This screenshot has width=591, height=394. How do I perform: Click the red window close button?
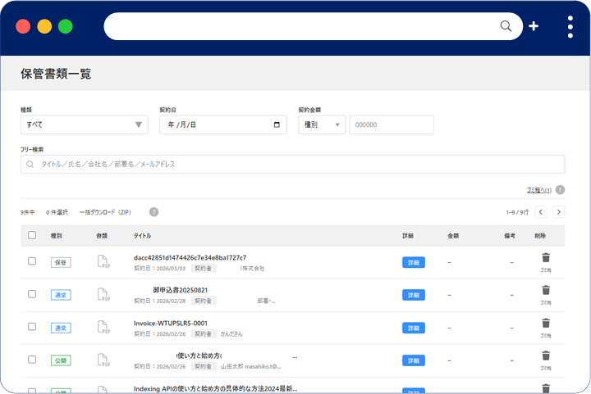tap(23, 26)
